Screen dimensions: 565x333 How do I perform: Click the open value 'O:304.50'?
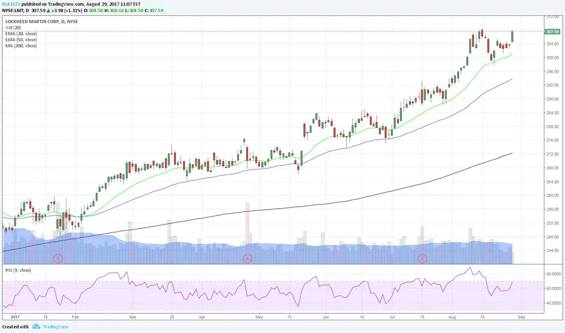click(93, 10)
